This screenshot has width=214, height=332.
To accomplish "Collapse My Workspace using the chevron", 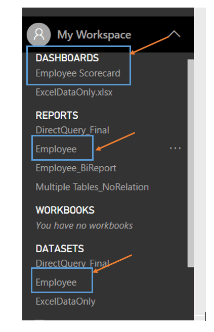I will point(174,34).
